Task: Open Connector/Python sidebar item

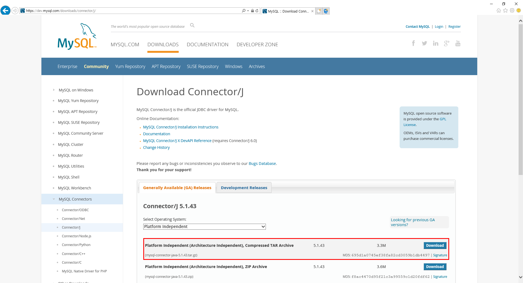Action: click(76, 245)
